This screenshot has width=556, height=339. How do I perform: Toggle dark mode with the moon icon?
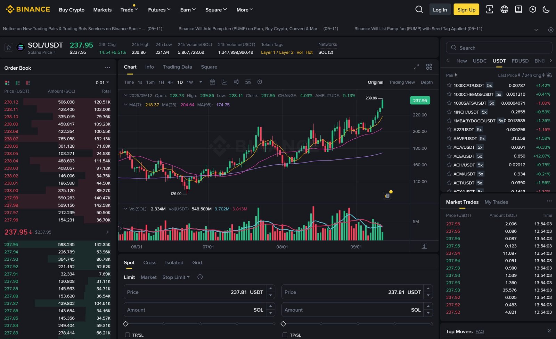point(547,10)
